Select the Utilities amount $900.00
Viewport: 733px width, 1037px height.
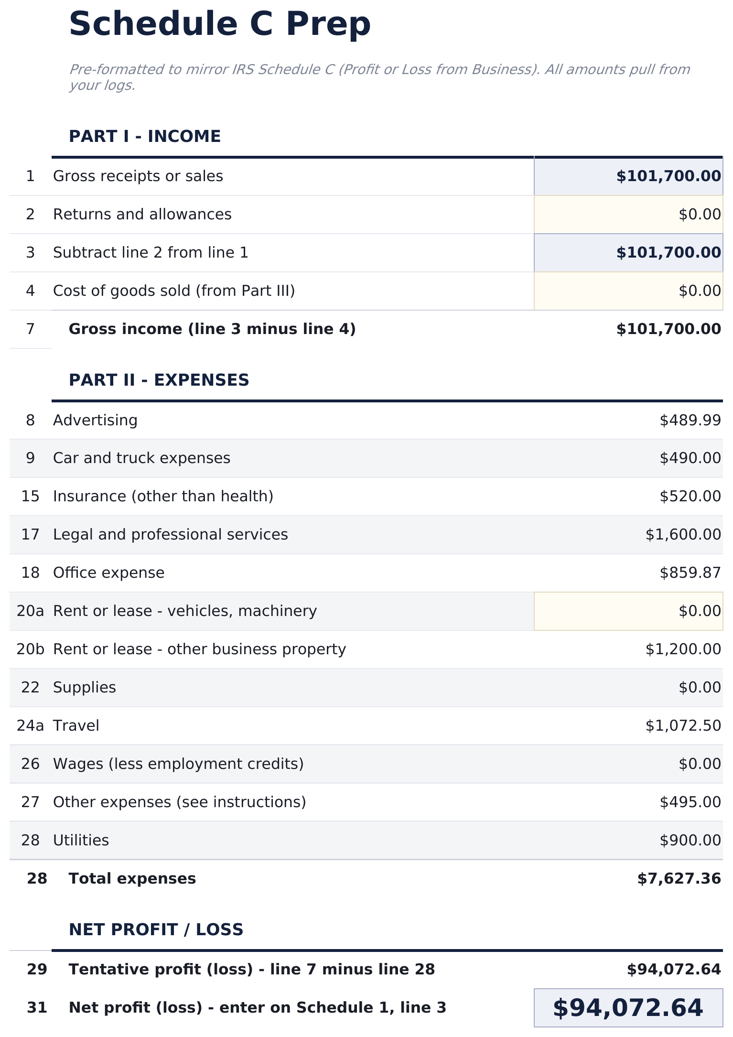(690, 841)
